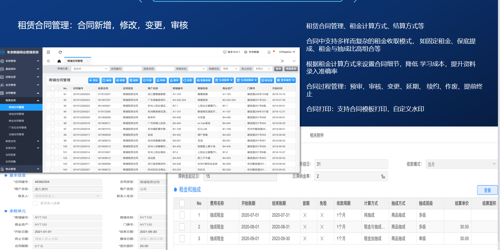This screenshot has width=500, height=250.
Task: Tick the 是否录入结算 checkbox
Action: (35, 203)
